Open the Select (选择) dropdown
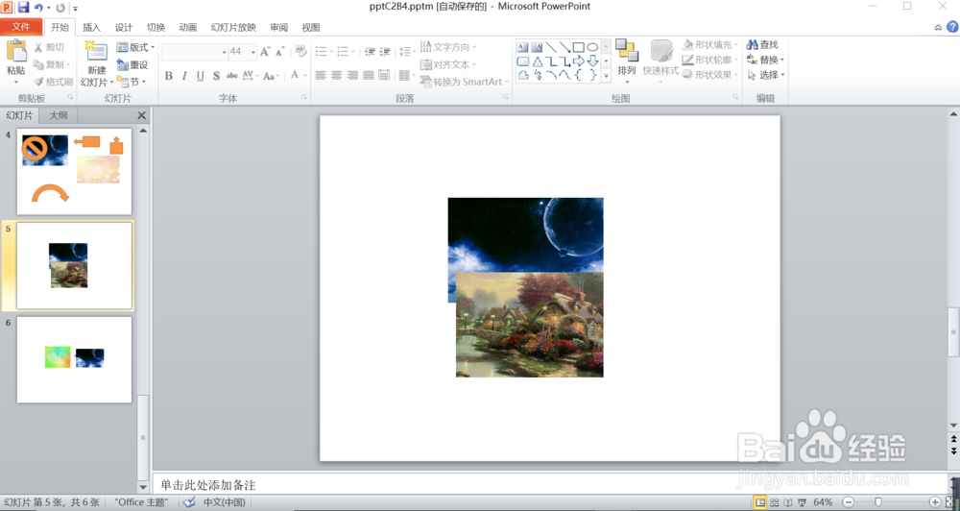Screen dimensions: 960x511 click(x=765, y=75)
